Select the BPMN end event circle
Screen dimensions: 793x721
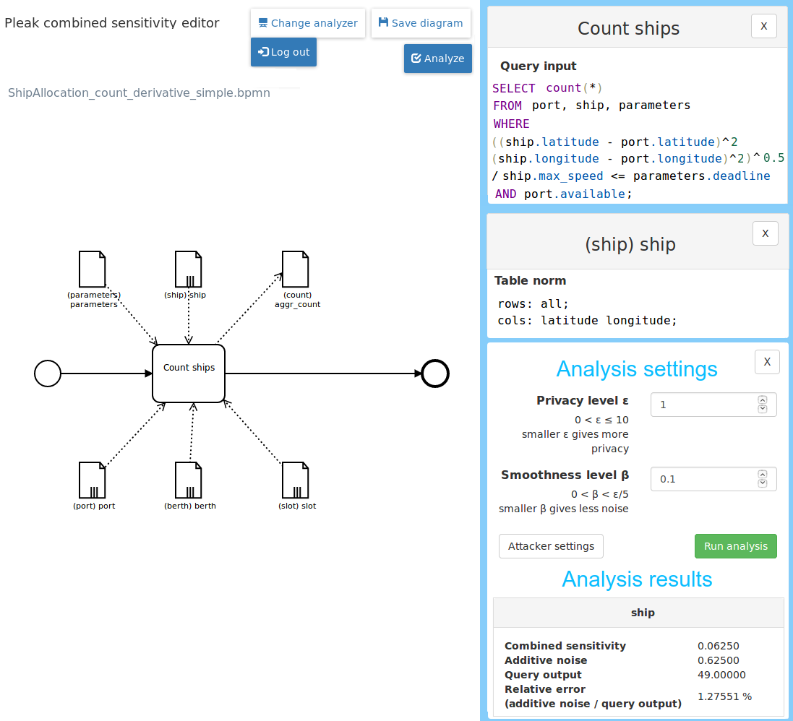[435, 374]
